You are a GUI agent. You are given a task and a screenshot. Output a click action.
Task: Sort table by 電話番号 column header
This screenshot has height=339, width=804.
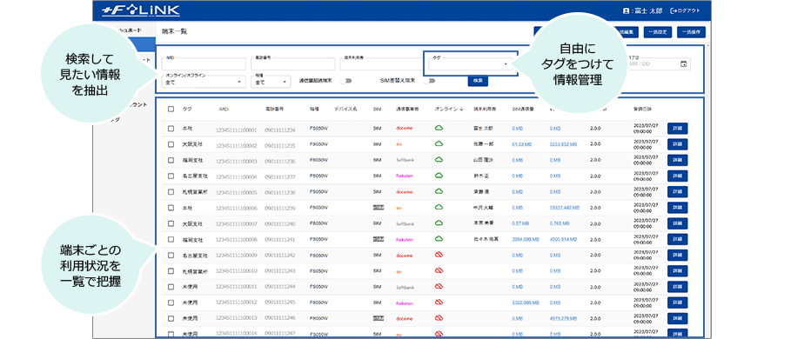274,109
